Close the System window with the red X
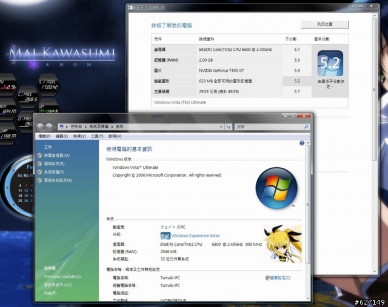 coord(304,116)
